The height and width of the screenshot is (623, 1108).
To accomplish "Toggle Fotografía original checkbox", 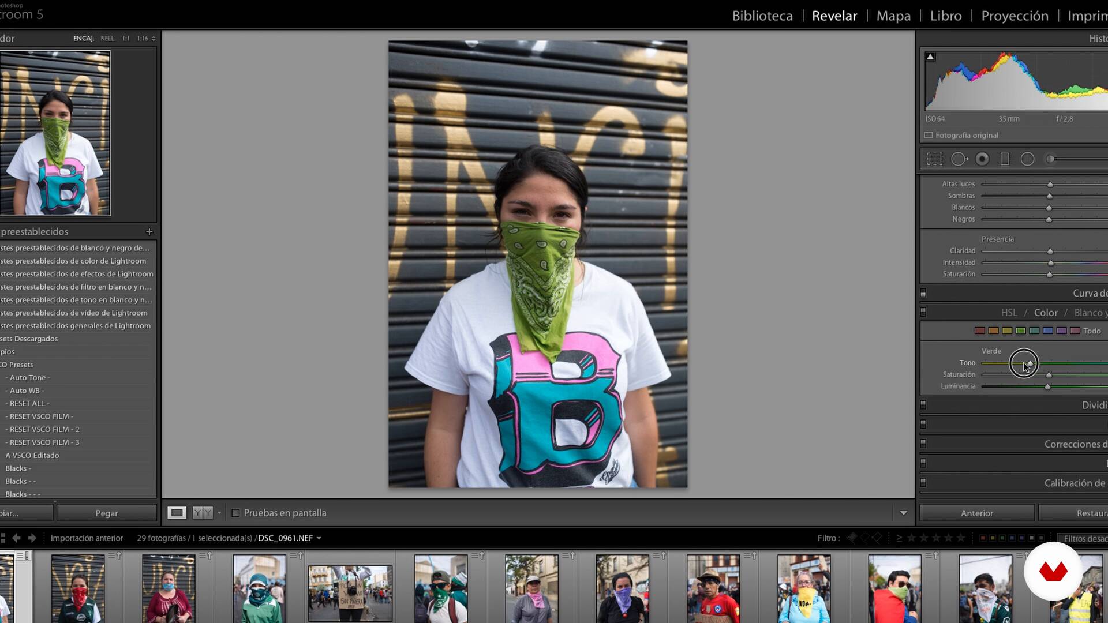I will click(929, 135).
